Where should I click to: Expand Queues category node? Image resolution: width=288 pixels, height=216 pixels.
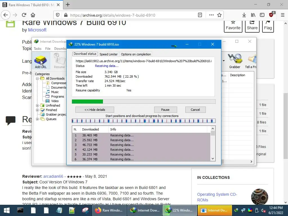[37, 119]
